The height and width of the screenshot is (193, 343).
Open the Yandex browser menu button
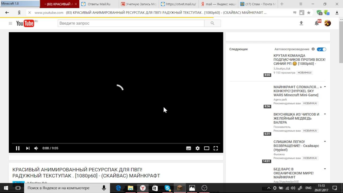coord(301,4)
